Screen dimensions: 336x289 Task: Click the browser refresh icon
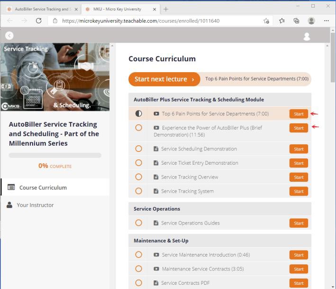pos(39,21)
